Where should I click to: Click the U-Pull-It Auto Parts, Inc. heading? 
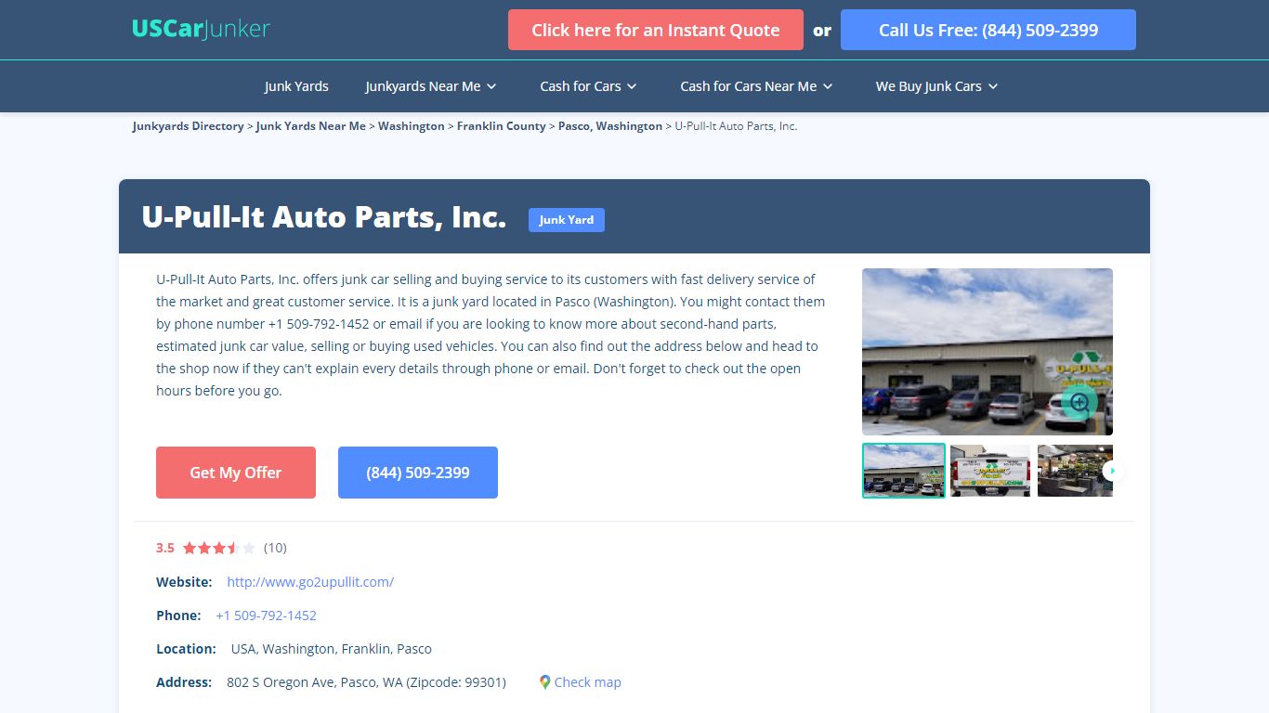tap(324, 216)
